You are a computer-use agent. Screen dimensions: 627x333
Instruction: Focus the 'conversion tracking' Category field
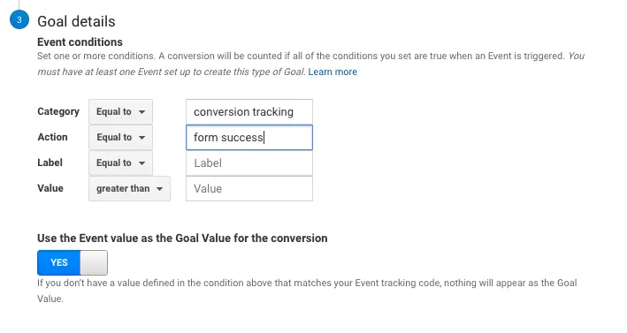click(x=249, y=112)
